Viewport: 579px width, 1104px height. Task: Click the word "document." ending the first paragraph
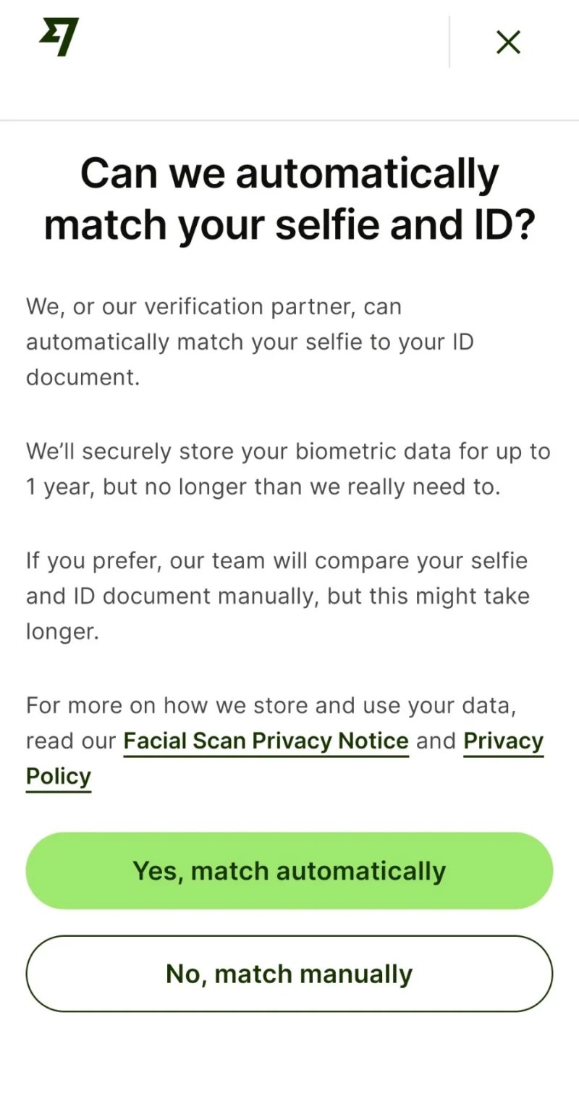(83, 378)
